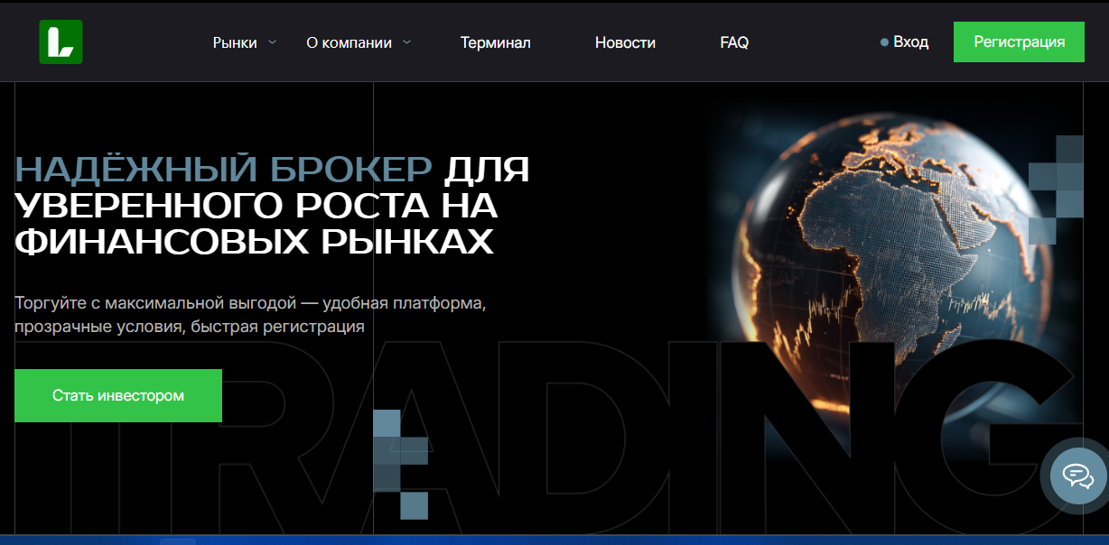Screen dimensions: 1109x545
Task: Open the live chat bubble widget
Action: coord(1077,475)
